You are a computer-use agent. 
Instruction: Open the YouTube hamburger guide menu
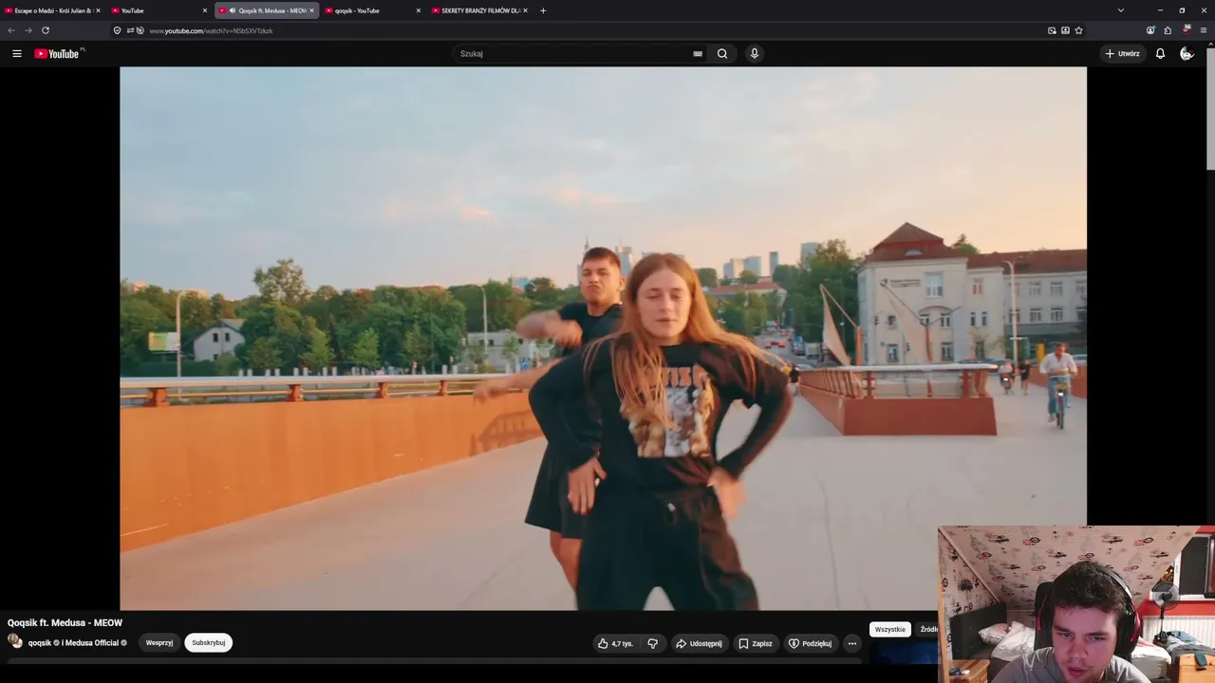(x=16, y=54)
